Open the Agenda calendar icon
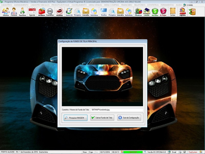Screen dimensions: 205x154 (32, 12)
